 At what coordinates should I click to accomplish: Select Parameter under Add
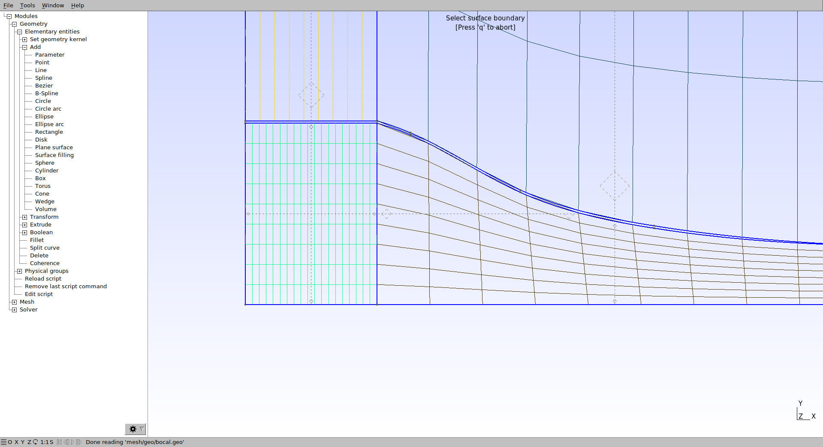click(x=50, y=55)
